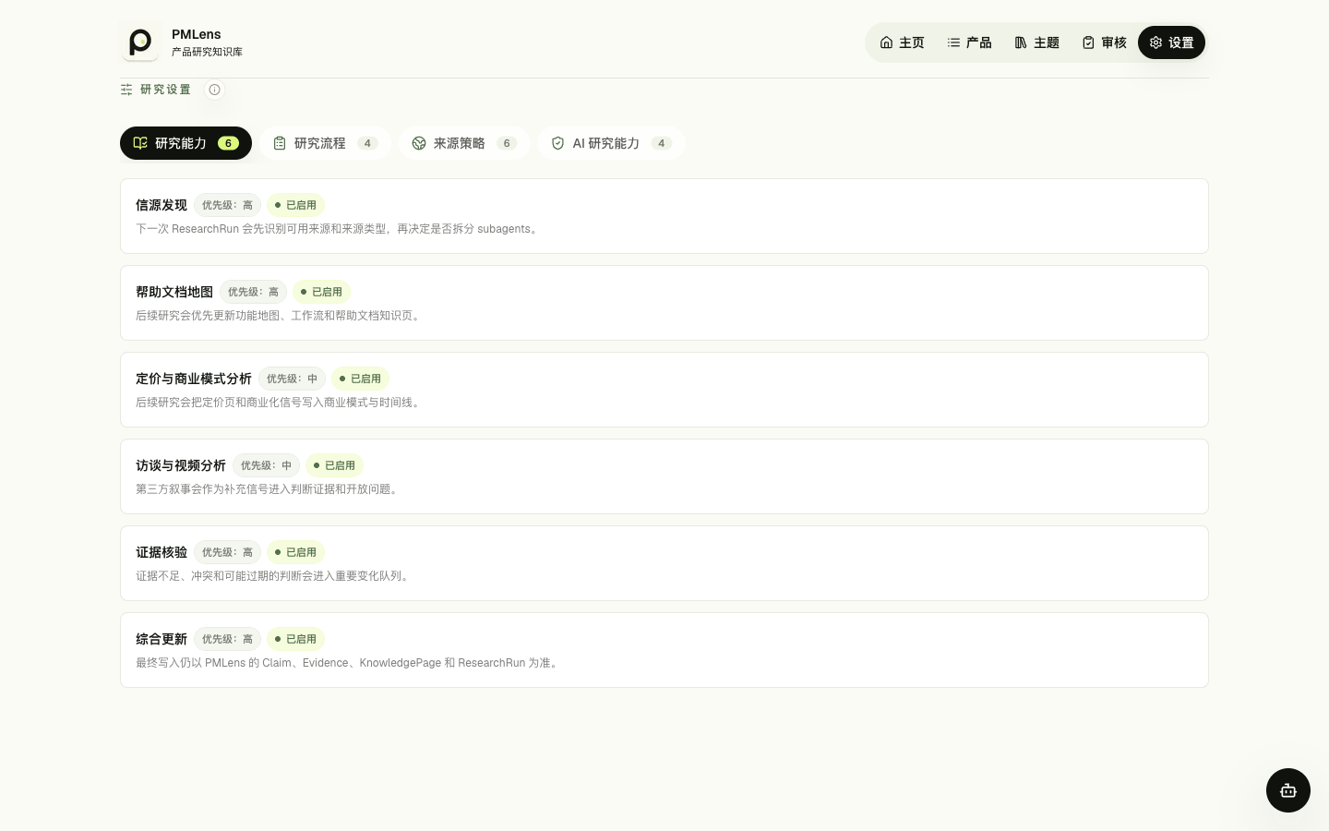Toggle 已启用 status for 证据核验
This screenshot has width=1329, height=831.
click(295, 552)
